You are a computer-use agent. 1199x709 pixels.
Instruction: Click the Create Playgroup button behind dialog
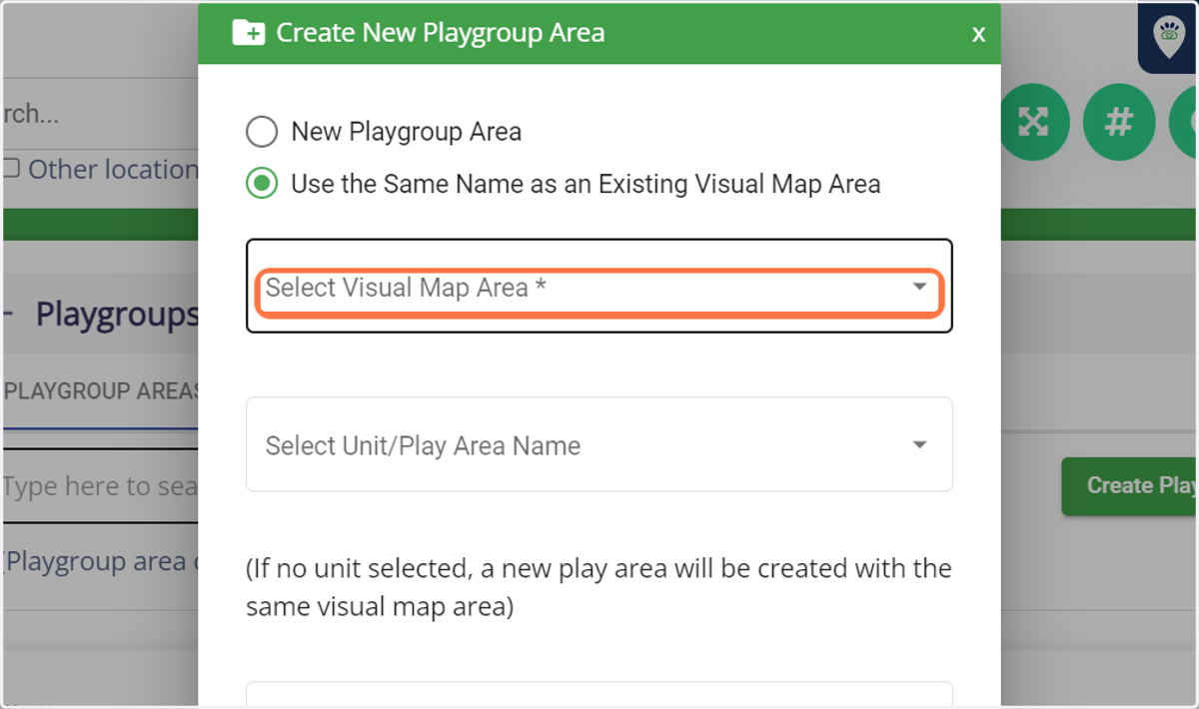tap(1130, 486)
